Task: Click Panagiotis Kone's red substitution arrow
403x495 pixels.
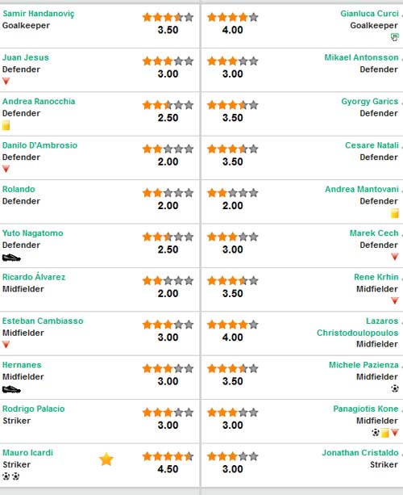Action: [x=395, y=432]
